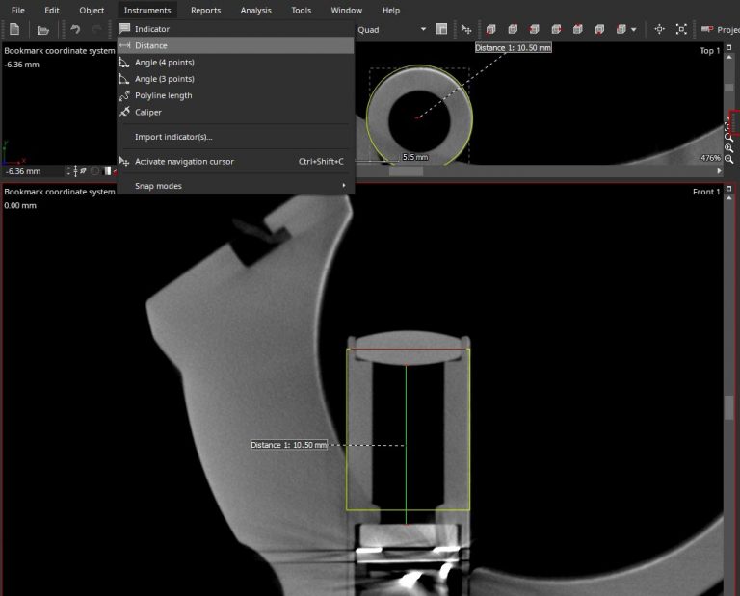Click the window layout icon beside Quad
The image size is (740, 596).
[x=441, y=29]
